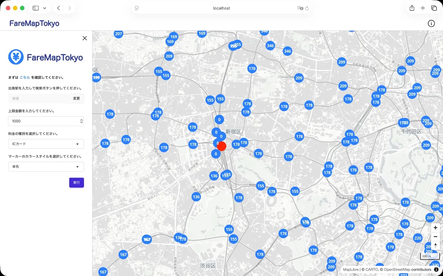Expand the chevron next to the sidebar icon
This screenshot has width=443, height=276.
45,8
